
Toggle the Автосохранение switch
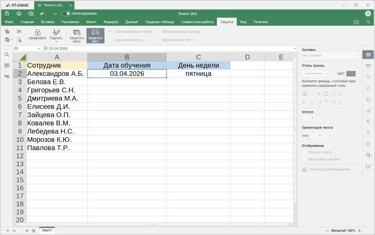click(66, 14)
